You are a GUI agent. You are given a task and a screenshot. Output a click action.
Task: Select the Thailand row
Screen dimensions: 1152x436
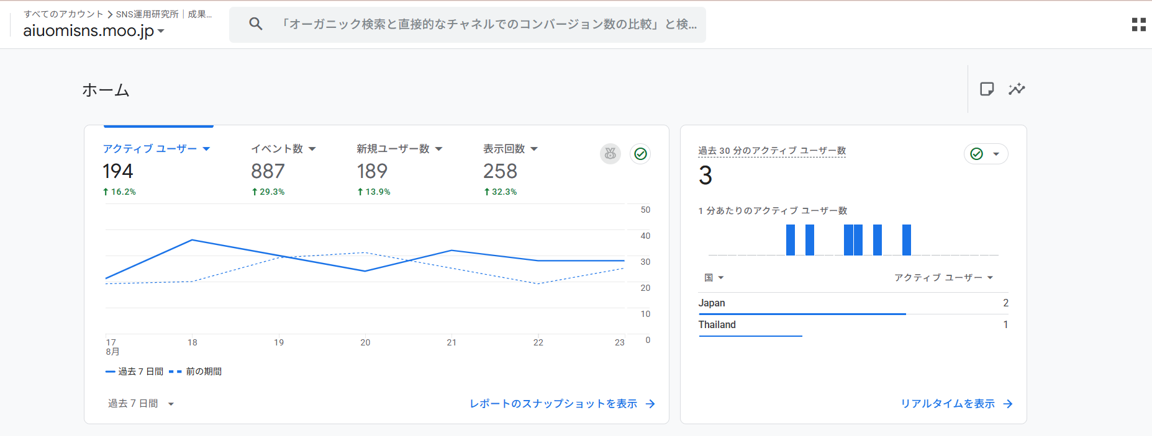853,325
